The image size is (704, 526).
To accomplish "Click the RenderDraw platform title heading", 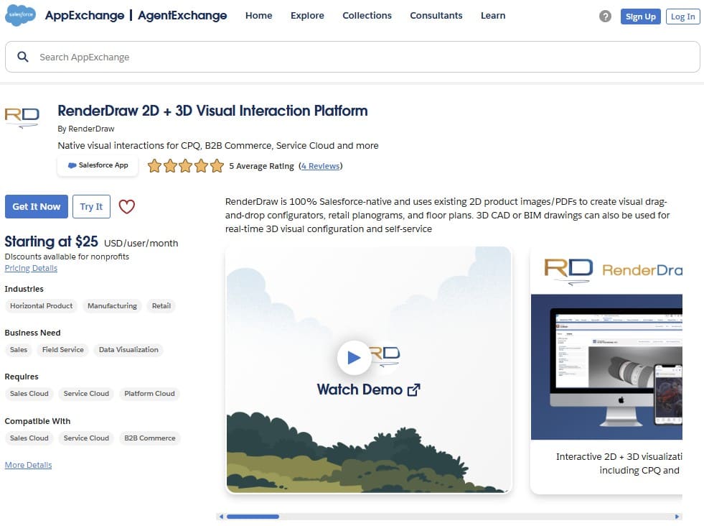I will pos(212,111).
